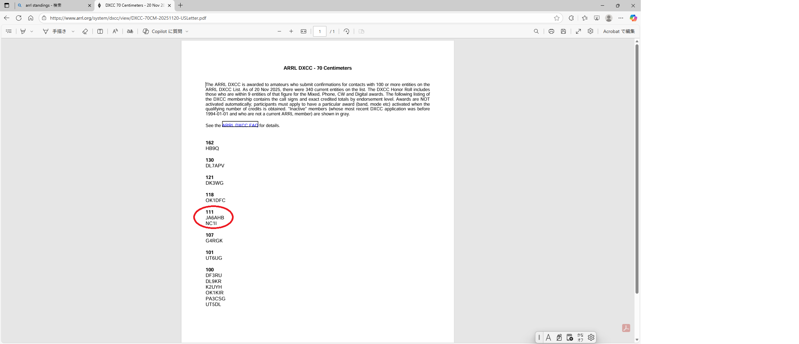Click the Save PDF icon

pos(563,31)
